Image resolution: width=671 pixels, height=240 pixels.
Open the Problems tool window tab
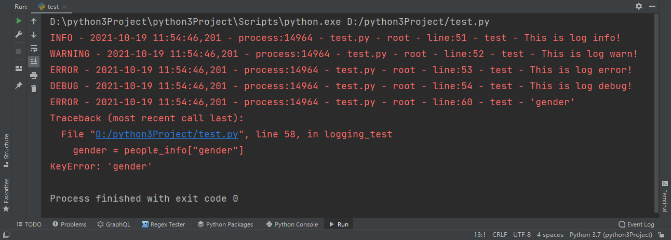coord(69,224)
